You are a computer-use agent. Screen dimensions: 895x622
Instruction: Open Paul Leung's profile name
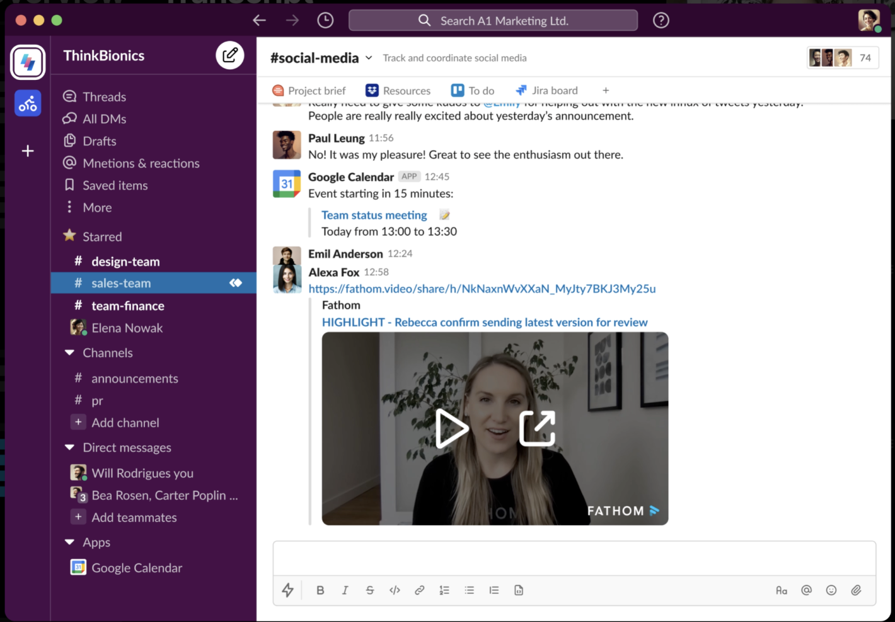[x=337, y=138]
